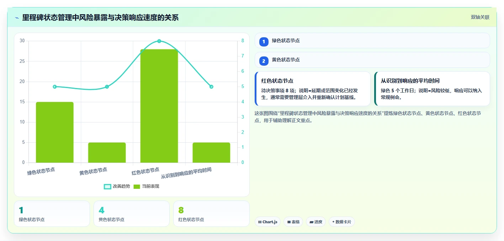Click the x-axis label 红色状态节点

pos(145,171)
